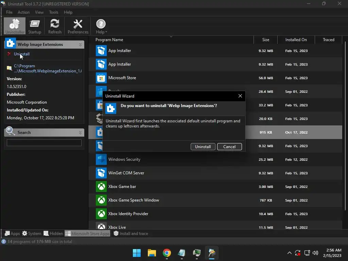Click the Microsoft Store program name
Image resolution: width=348 pixels, height=261 pixels.
(x=122, y=78)
